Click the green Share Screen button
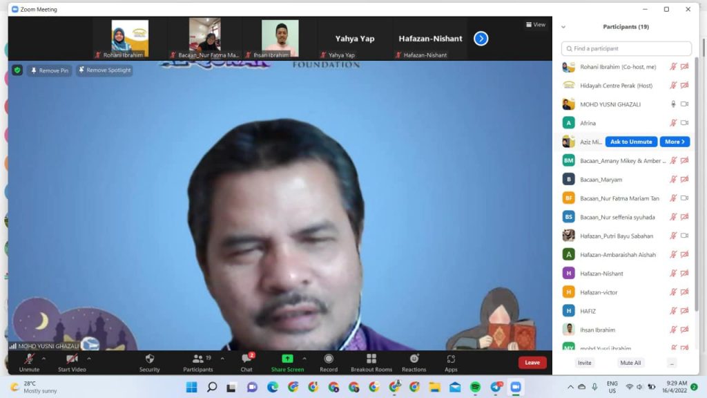This screenshot has height=398, width=707. (287, 363)
